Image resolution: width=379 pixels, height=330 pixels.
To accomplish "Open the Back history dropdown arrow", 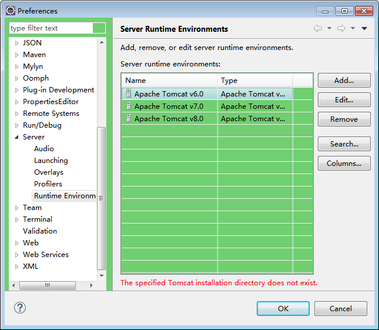I will click(329, 28).
